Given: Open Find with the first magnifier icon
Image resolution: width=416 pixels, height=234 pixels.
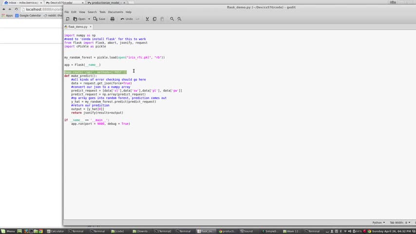Looking at the screenshot, I should click(x=172, y=19).
